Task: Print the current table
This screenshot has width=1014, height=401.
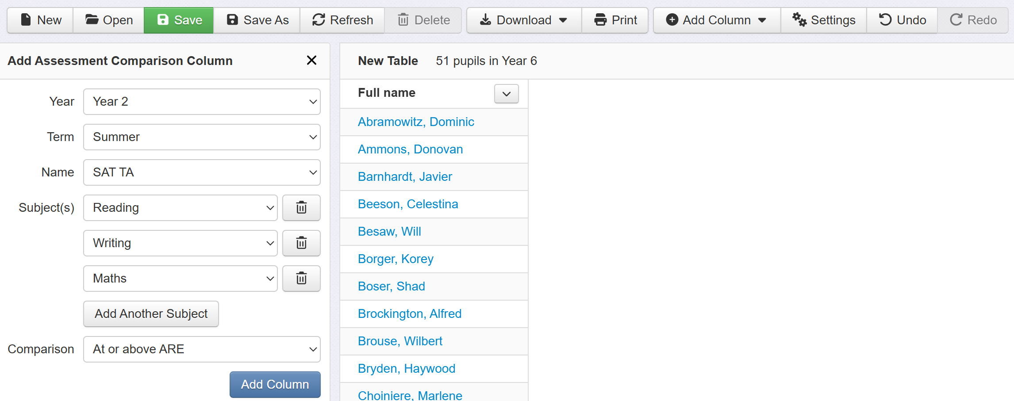Action: [x=615, y=20]
